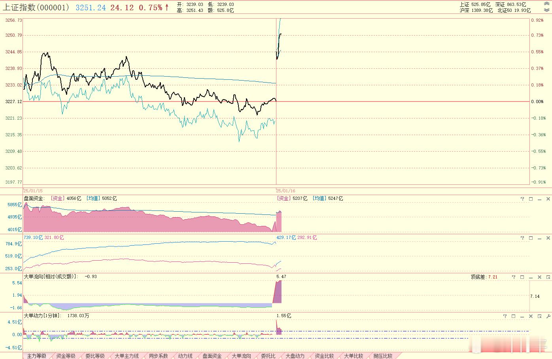This screenshot has height=359, width=552.
Task: Click the current price 3251.24
Action: [91, 8]
